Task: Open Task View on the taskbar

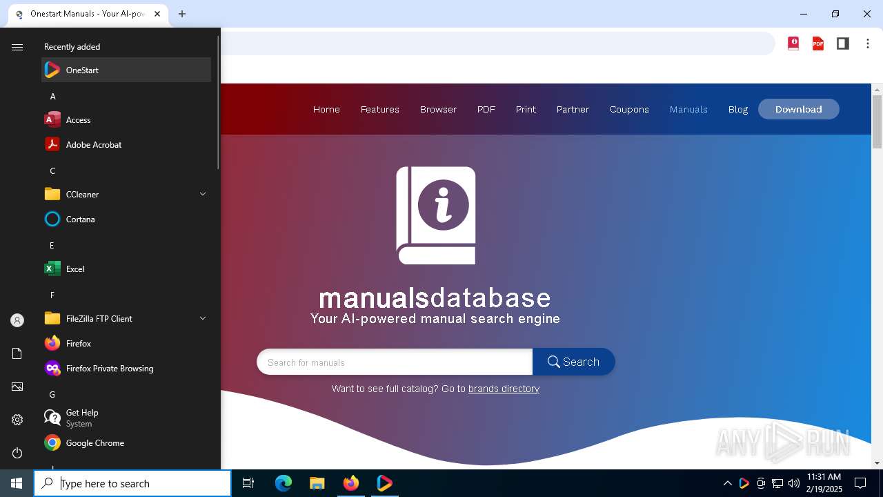Action: click(248, 483)
